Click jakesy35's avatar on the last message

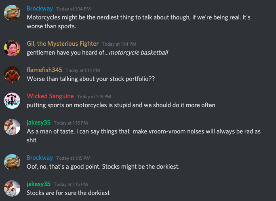(12, 188)
